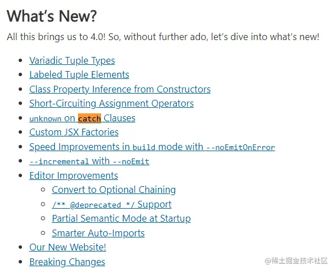Click the unknown code word in list
336x273 pixels.
[x=45, y=118]
